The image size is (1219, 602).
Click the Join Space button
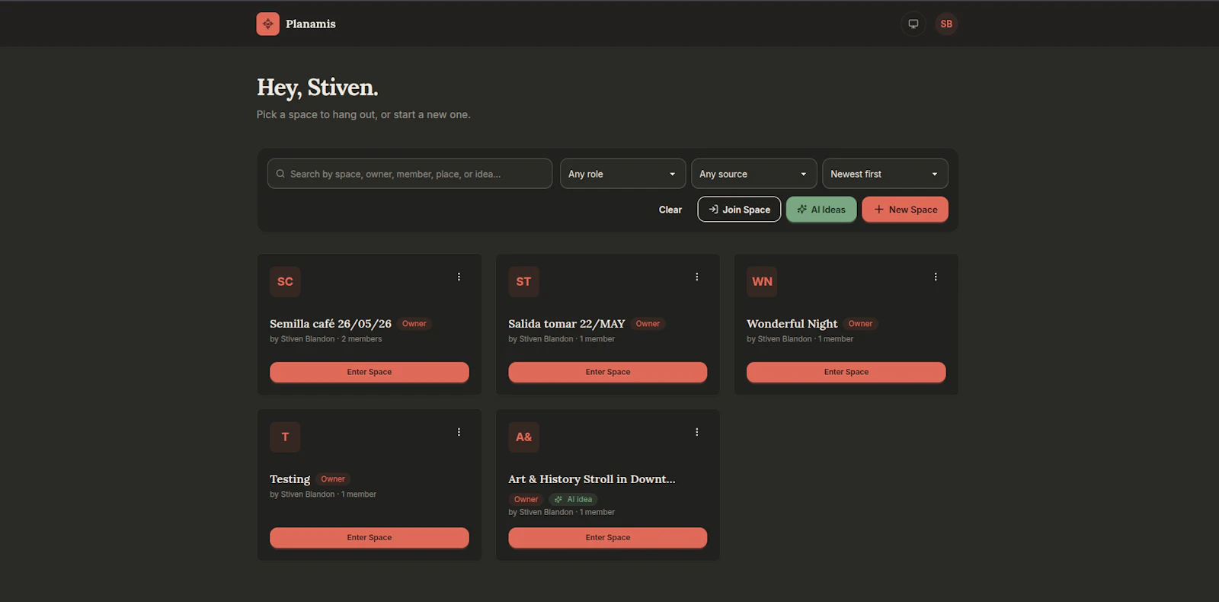point(739,210)
